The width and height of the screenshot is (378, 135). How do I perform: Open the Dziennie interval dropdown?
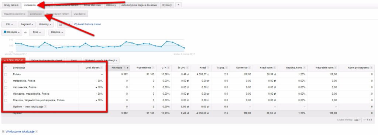[56, 32]
